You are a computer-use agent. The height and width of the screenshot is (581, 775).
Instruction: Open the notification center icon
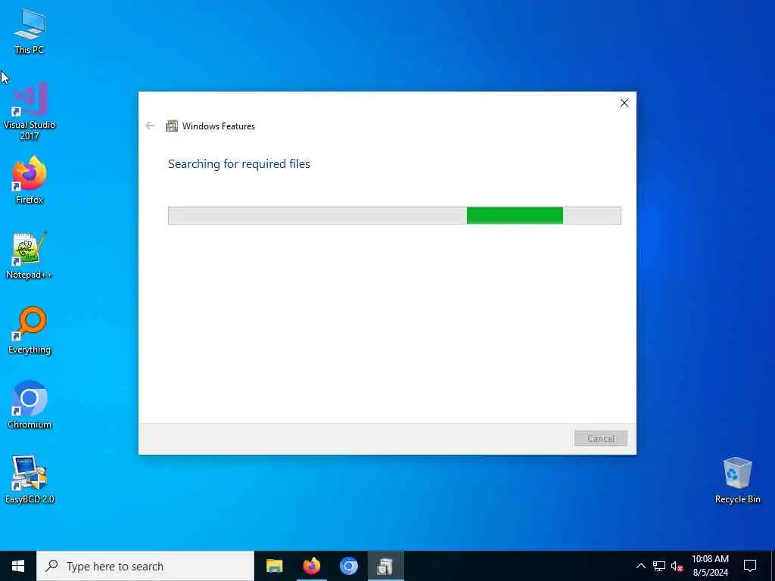tap(750, 566)
